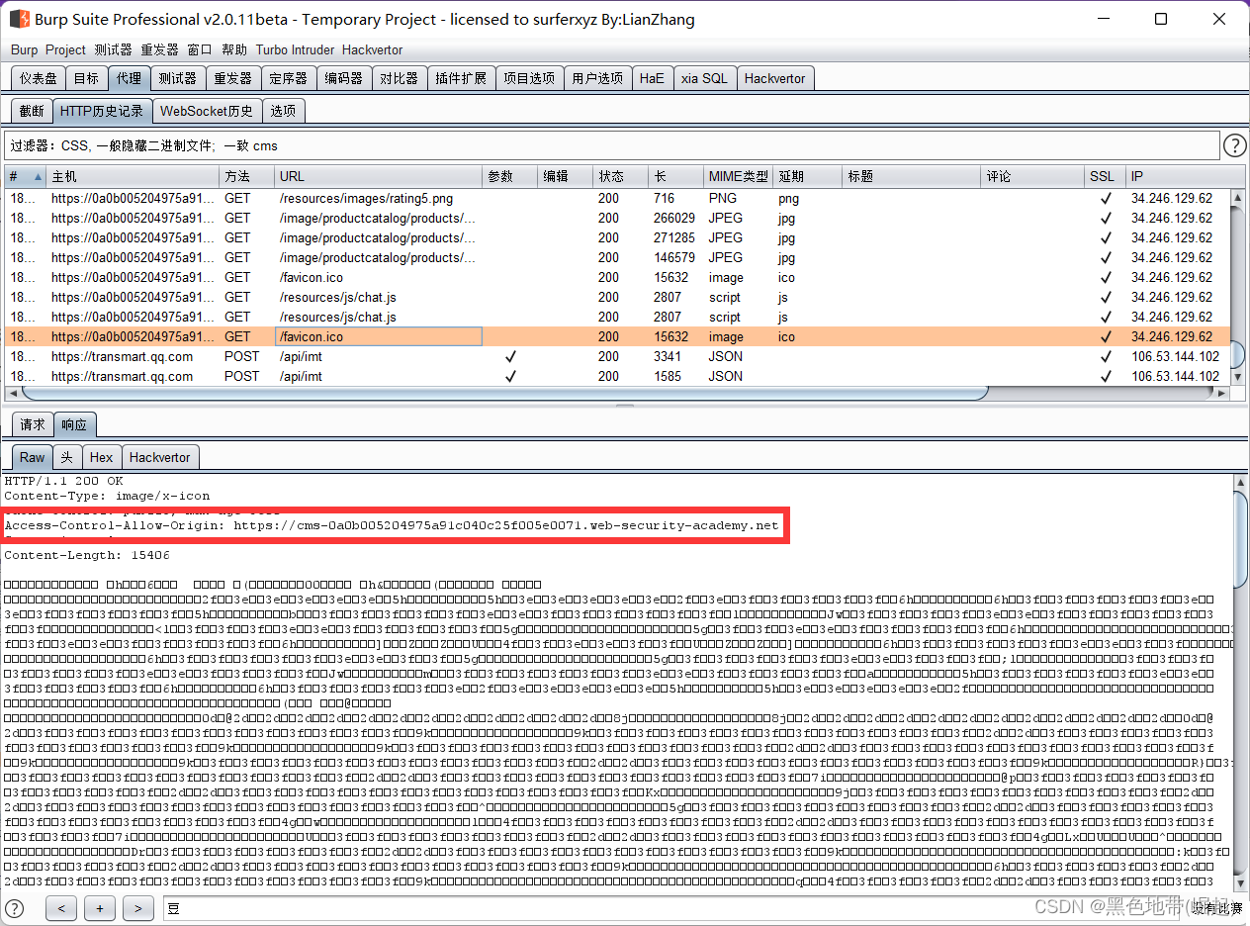Sort history by the 状态 column header
The height and width of the screenshot is (926, 1250).
coord(620,176)
